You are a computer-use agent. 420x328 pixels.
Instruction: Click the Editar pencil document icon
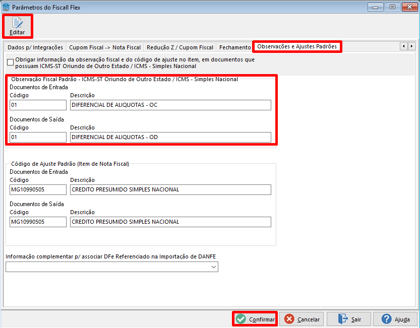(18, 23)
